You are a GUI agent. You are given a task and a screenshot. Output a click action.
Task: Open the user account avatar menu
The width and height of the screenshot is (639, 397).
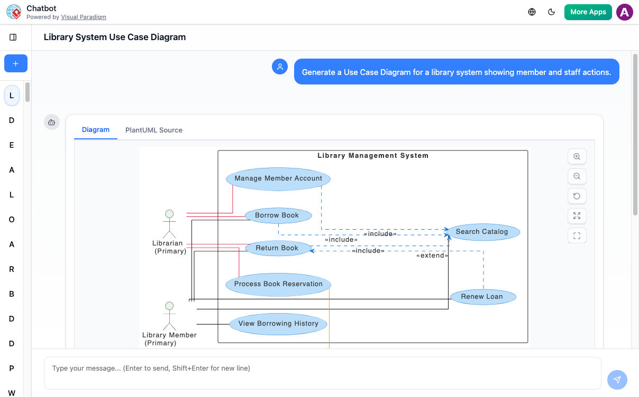point(624,12)
